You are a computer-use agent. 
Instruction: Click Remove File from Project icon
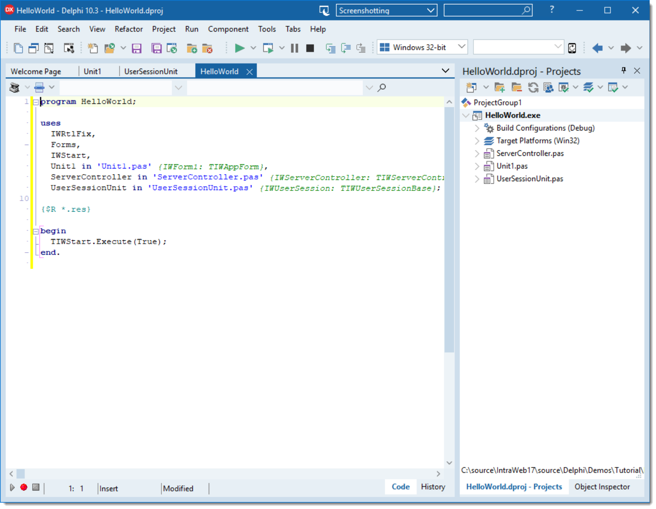(207, 49)
